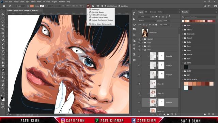The height and width of the screenshot is (123, 218).
Task: Click the Search Swatches field
Action: click(200, 17)
